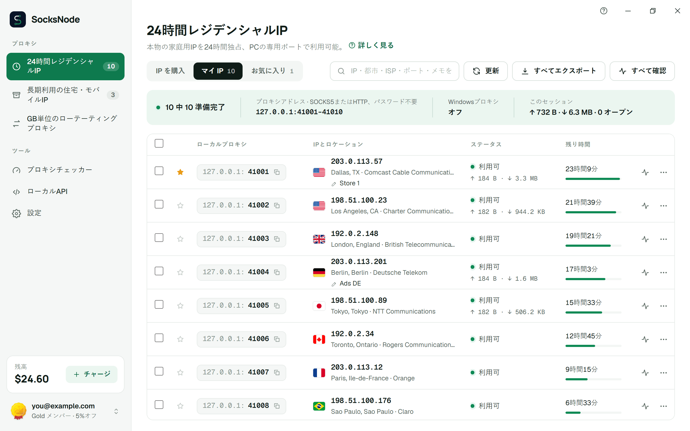The image size is (690, 431).
Task: Click the Gold member badge avatar
Action: click(x=19, y=411)
